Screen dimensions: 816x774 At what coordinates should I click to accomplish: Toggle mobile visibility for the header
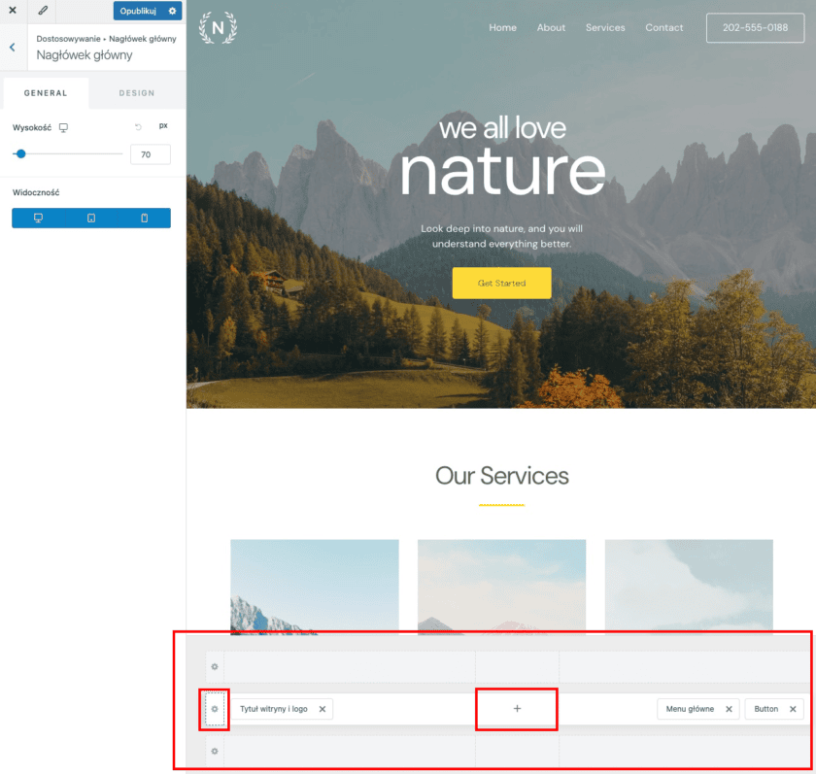(144, 218)
